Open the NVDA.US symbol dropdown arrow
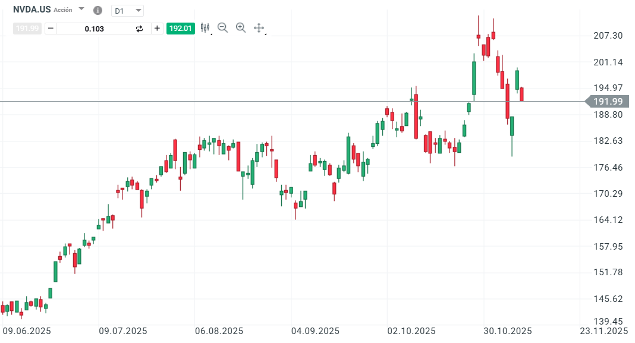The width and height of the screenshot is (635, 343). (x=81, y=10)
